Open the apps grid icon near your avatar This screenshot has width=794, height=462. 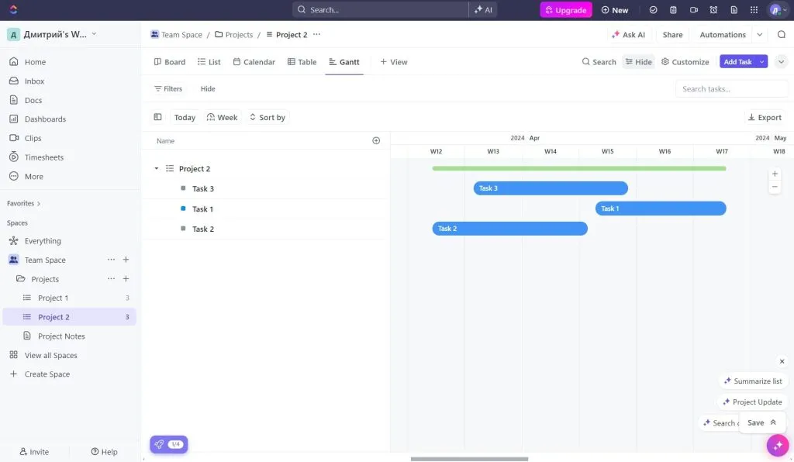point(754,10)
